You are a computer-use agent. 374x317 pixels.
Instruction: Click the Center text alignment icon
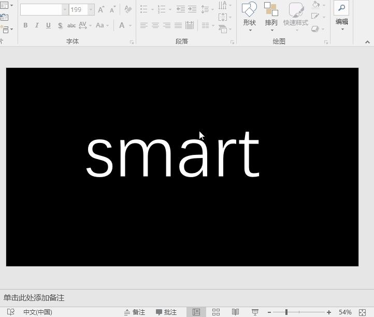click(x=155, y=25)
